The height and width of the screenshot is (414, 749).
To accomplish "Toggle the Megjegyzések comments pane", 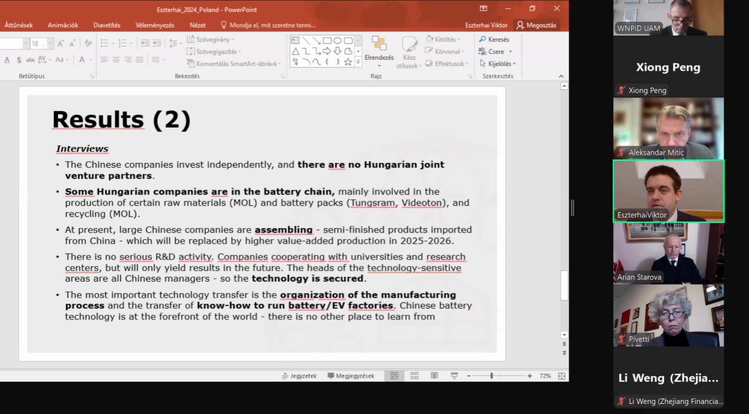I will tap(351, 376).
